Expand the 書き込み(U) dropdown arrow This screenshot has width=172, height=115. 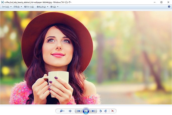tap(48, 7)
